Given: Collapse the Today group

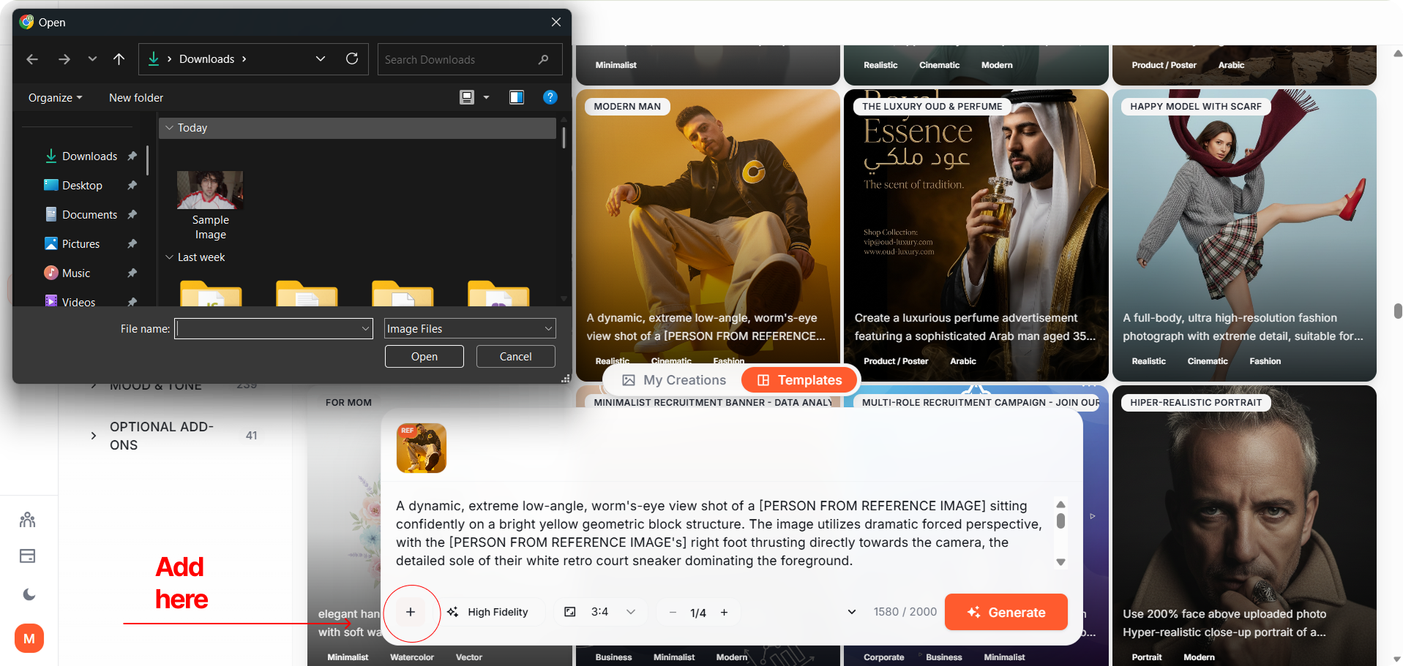Looking at the screenshot, I should coord(169,128).
